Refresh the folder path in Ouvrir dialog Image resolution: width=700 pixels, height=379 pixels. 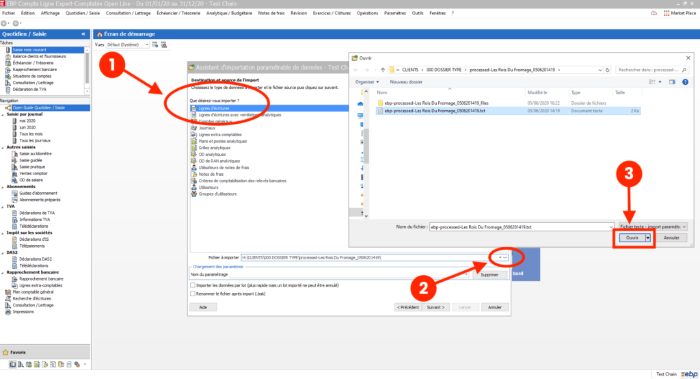pyautogui.click(x=608, y=70)
